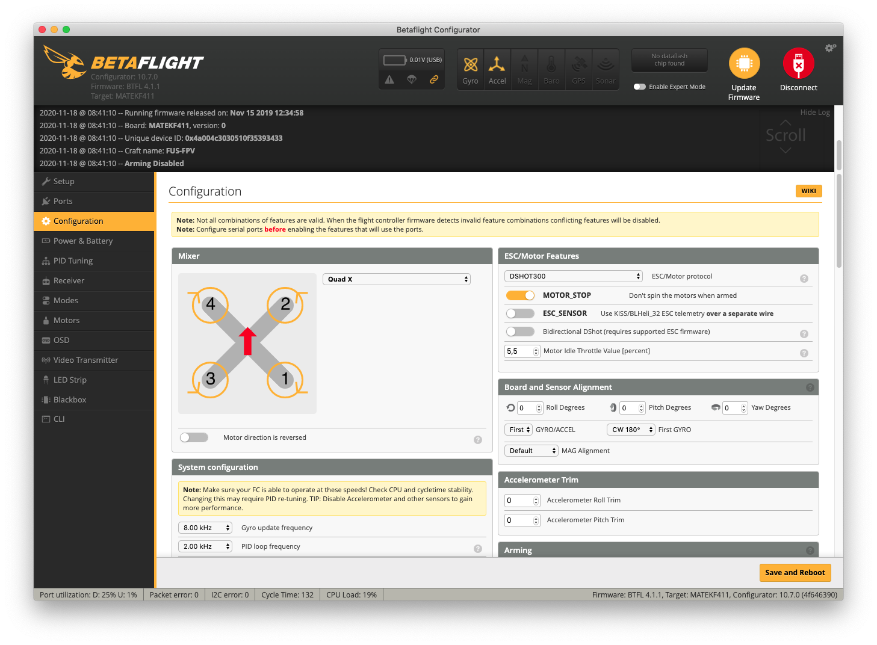Open the CW 180° First GYRO dropdown
This screenshot has height=645, width=877.
631,430
